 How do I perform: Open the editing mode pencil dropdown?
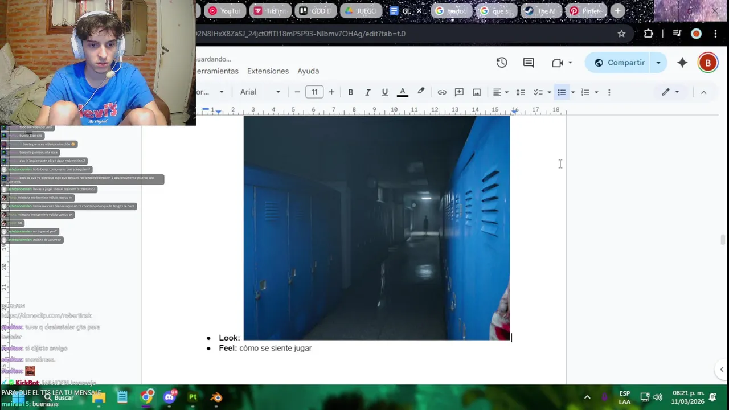click(670, 92)
